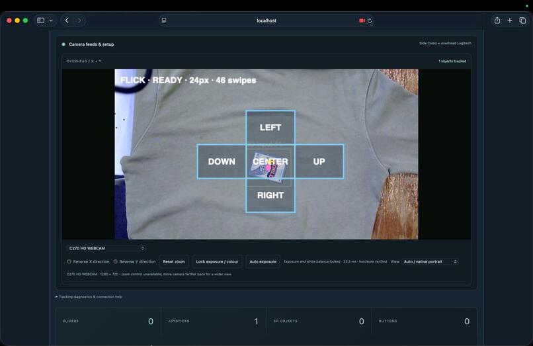Click Lock exposure / colour button
Image resolution: width=533 pixels, height=346 pixels.
[217, 261]
